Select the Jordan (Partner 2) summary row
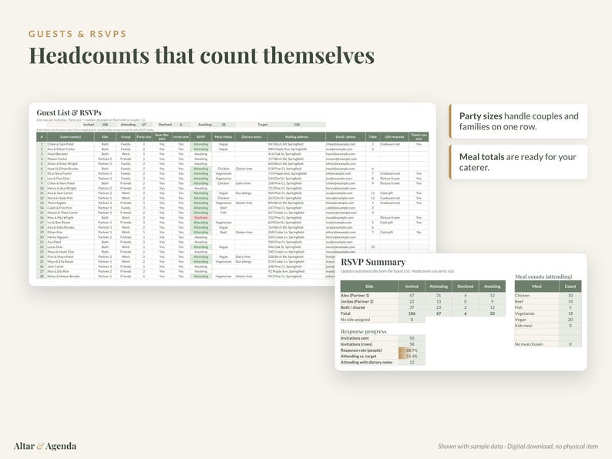The width and height of the screenshot is (612, 459). pyautogui.click(x=422, y=301)
